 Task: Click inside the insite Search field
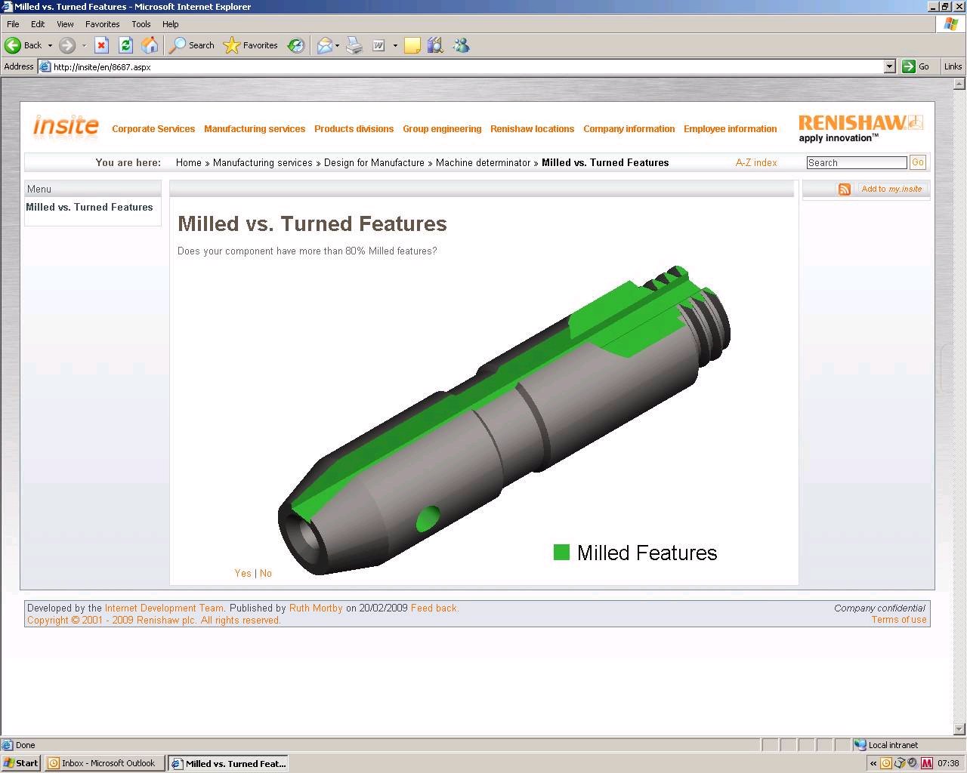(x=856, y=162)
